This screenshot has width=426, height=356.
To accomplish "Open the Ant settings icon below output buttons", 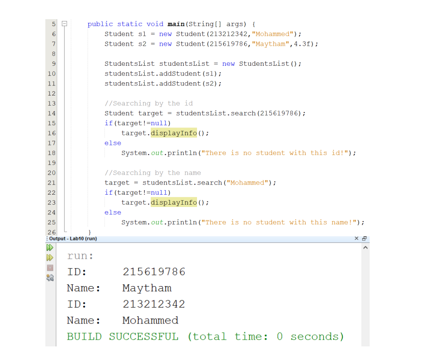I will click(49, 277).
